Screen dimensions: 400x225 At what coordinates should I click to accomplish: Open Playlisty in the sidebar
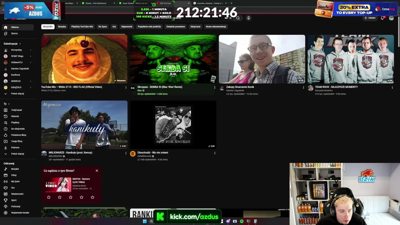pyautogui.click(x=18, y=122)
